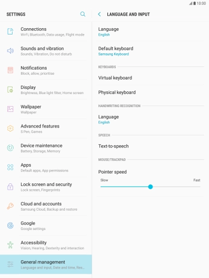The width and height of the screenshot is (209, 278).
Task: Tap the Notifications icon
Action: 10,70
